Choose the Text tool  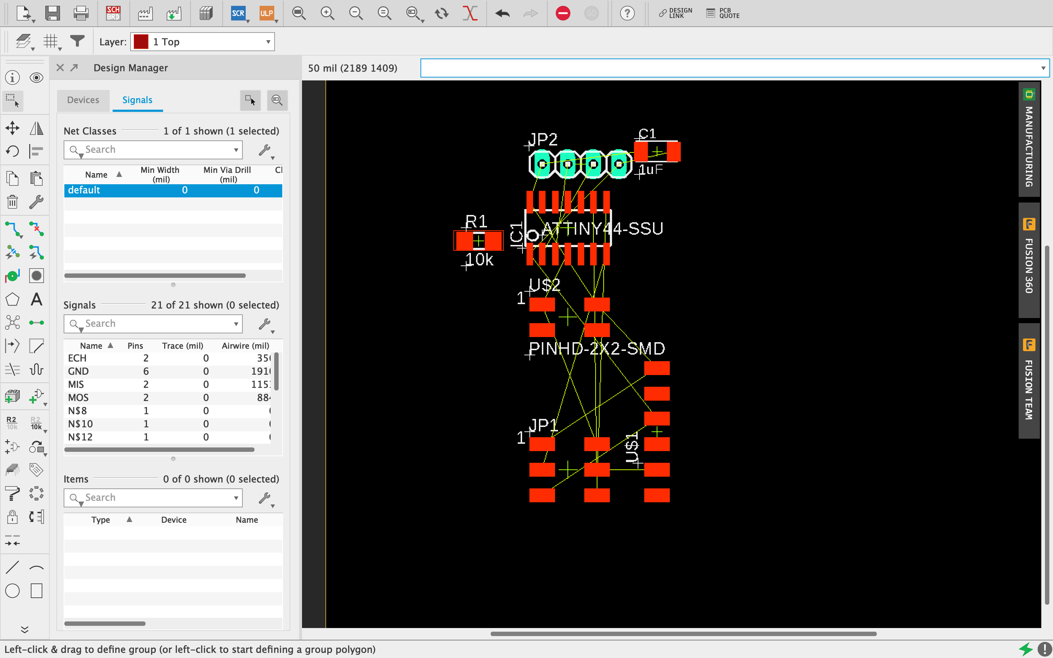tap(37, 299)
